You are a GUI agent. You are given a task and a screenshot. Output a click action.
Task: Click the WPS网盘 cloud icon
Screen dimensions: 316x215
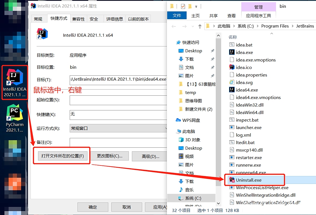178,120
